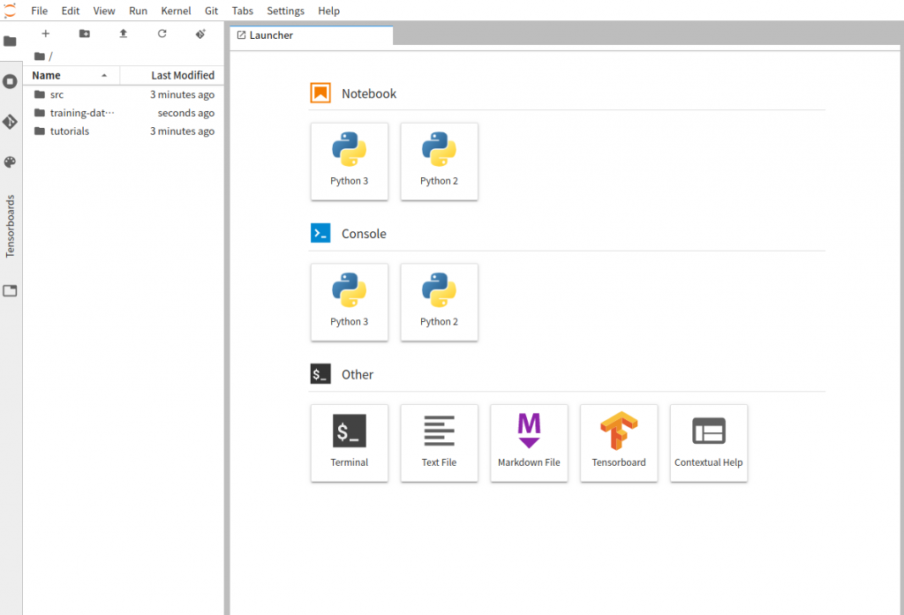904x615 pixels.
Task: Click the Git clone toolbar icon
Action: tap(200, 34)
